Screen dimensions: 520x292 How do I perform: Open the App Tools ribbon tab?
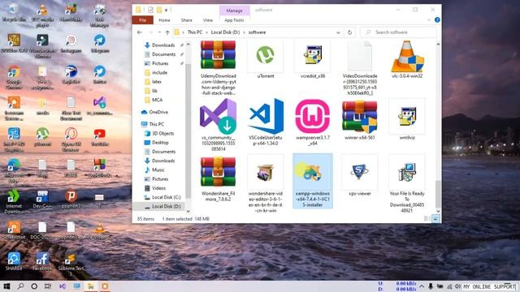point(234,20)
